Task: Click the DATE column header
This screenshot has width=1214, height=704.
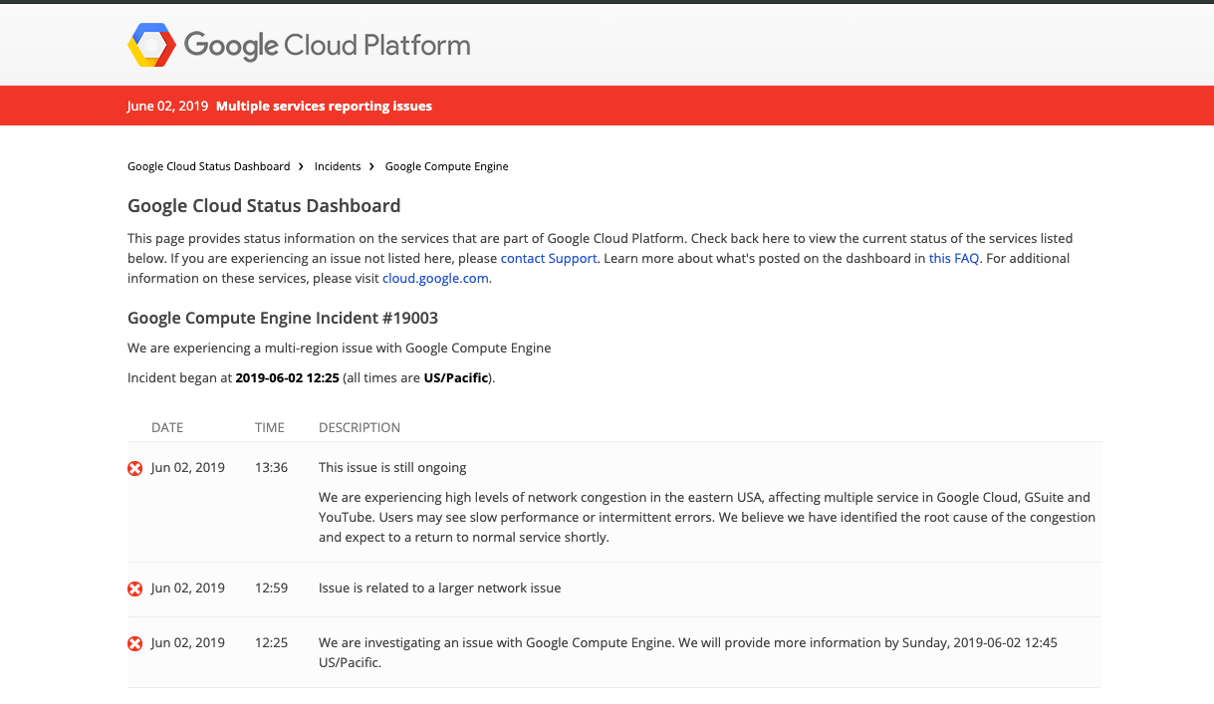Action: pos(167,427)
